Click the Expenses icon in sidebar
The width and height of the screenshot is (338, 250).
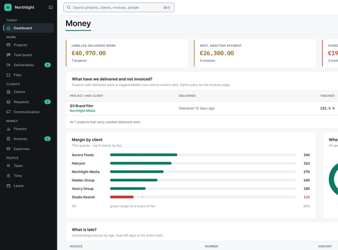(x=9, y=149)
